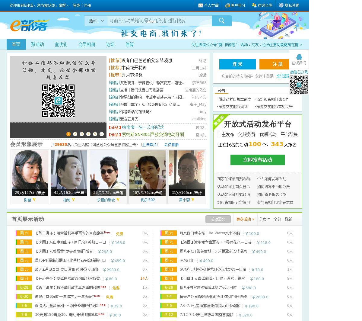Toggle 活动图文 view button

(x=218, y=219)
